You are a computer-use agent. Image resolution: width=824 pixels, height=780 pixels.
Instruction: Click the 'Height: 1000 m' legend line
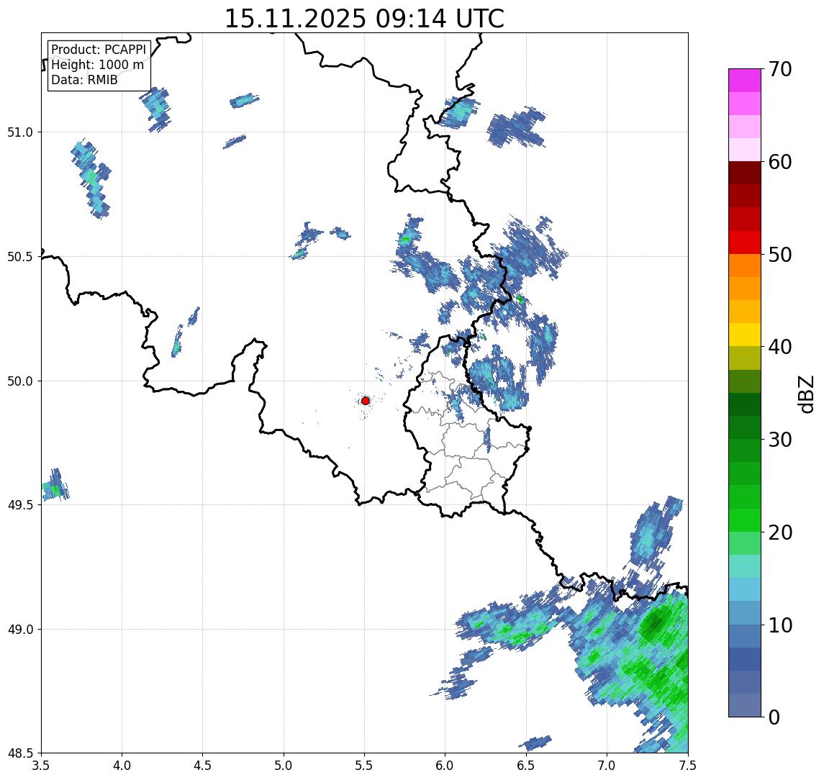point(97,65)
